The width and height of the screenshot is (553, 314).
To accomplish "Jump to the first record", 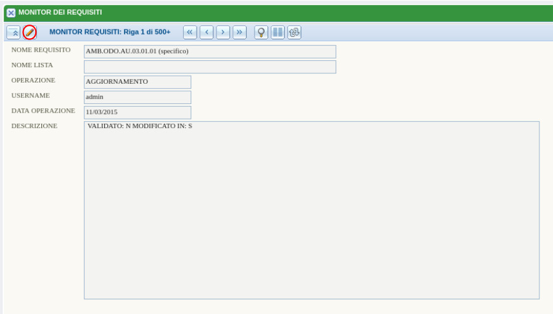I will [x=190, y=32].
